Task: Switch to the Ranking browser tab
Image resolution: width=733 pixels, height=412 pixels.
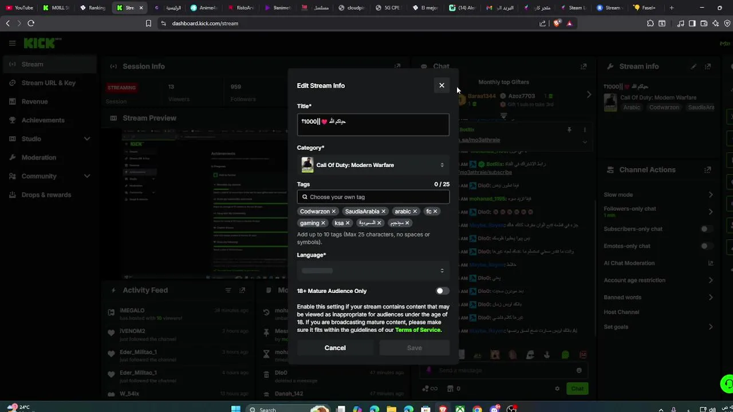Action: [x=93, y=8]
